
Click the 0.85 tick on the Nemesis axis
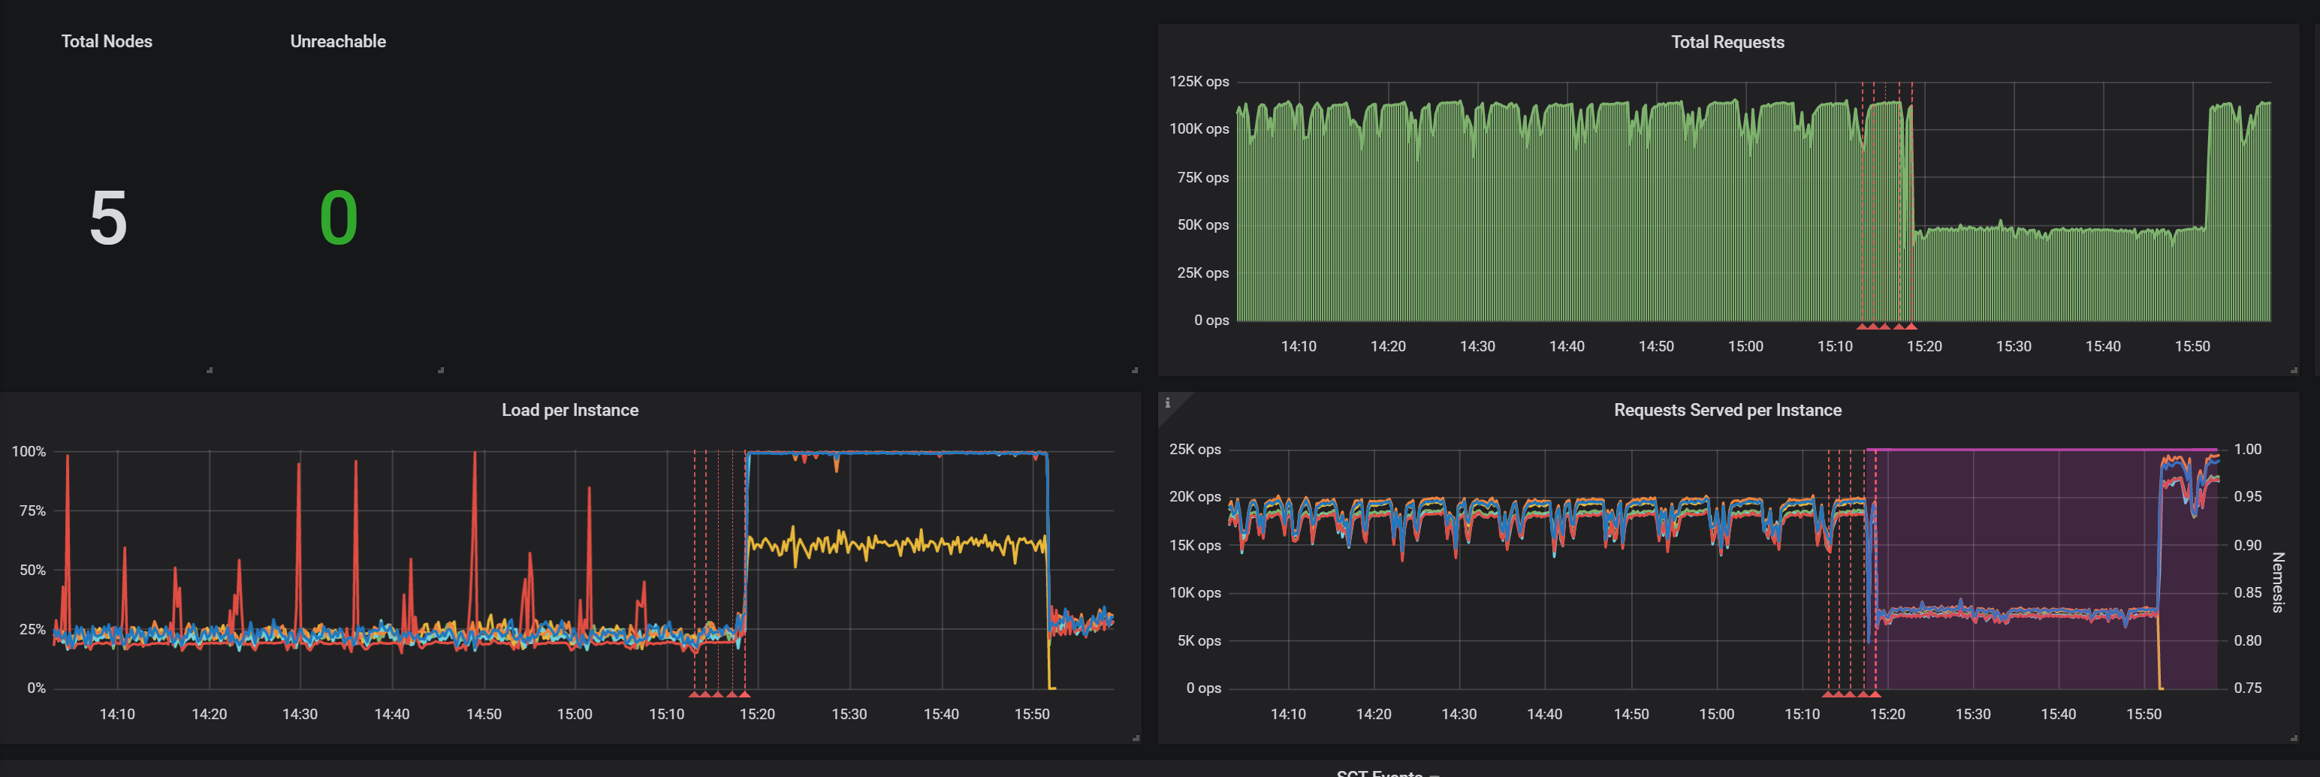2249,592
